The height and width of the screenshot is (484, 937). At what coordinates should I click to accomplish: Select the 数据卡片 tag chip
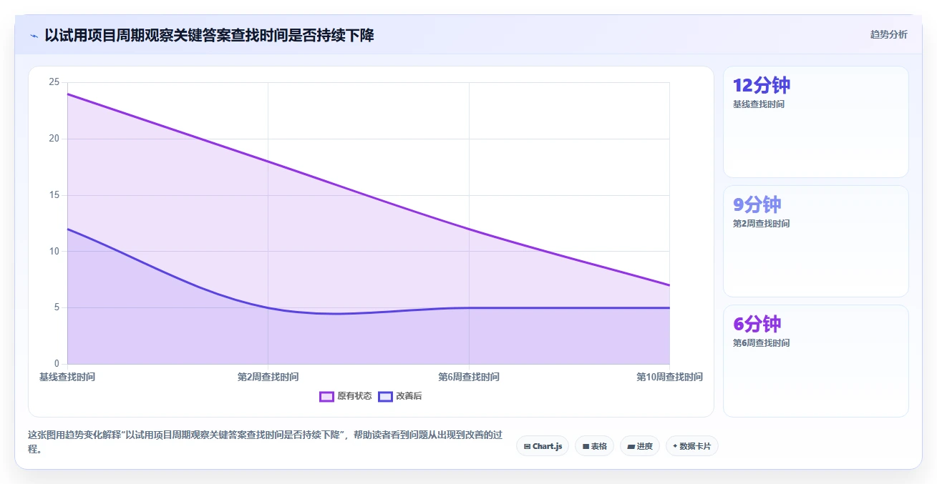[692, 446]
